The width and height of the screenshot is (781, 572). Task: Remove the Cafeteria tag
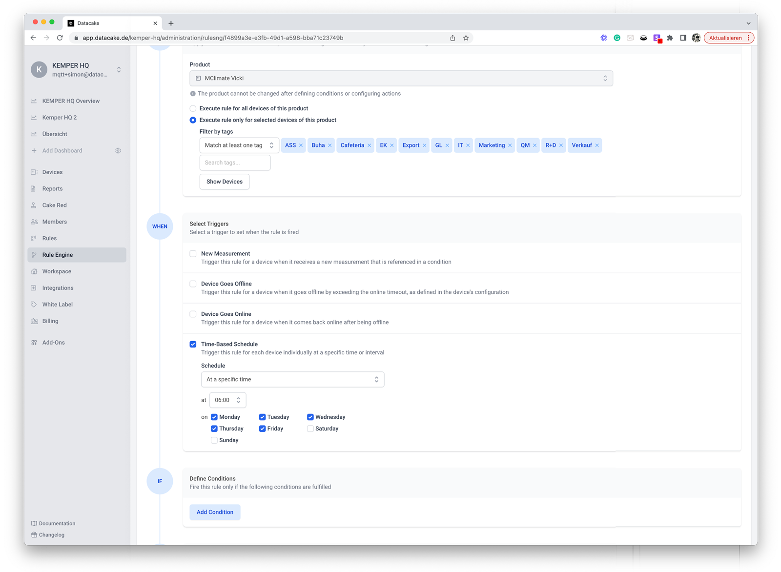coord(370,145)
